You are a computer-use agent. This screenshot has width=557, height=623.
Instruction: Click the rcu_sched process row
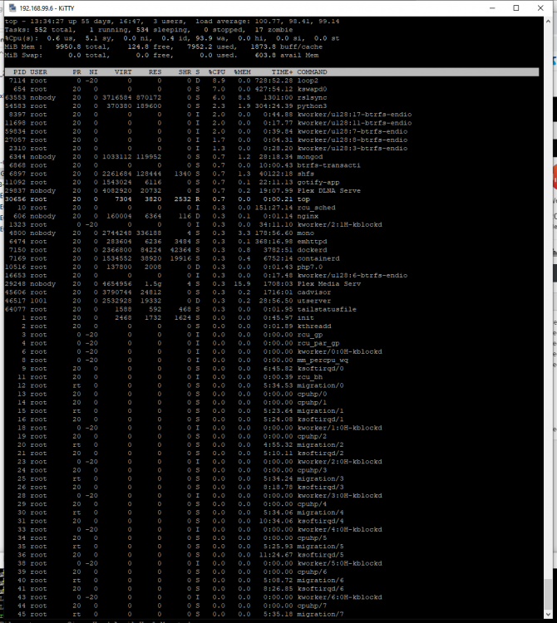click(272, 208)
